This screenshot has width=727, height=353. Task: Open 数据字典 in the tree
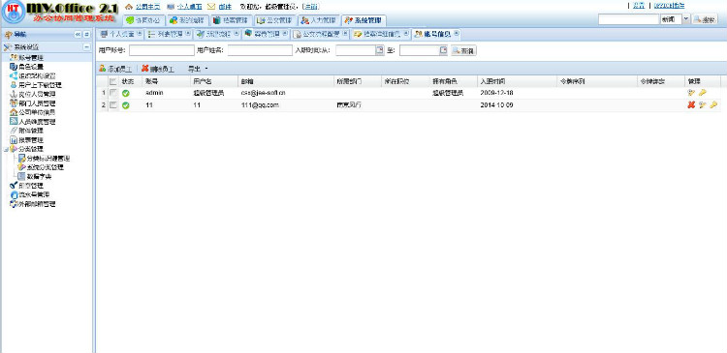pos(39,176)
